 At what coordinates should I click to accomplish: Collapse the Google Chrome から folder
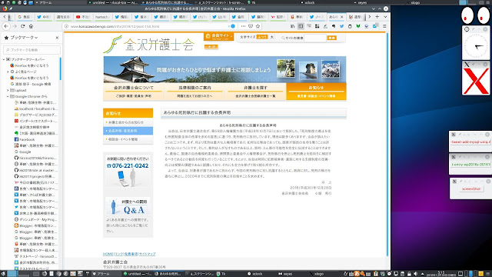click(x=8, y=96)
